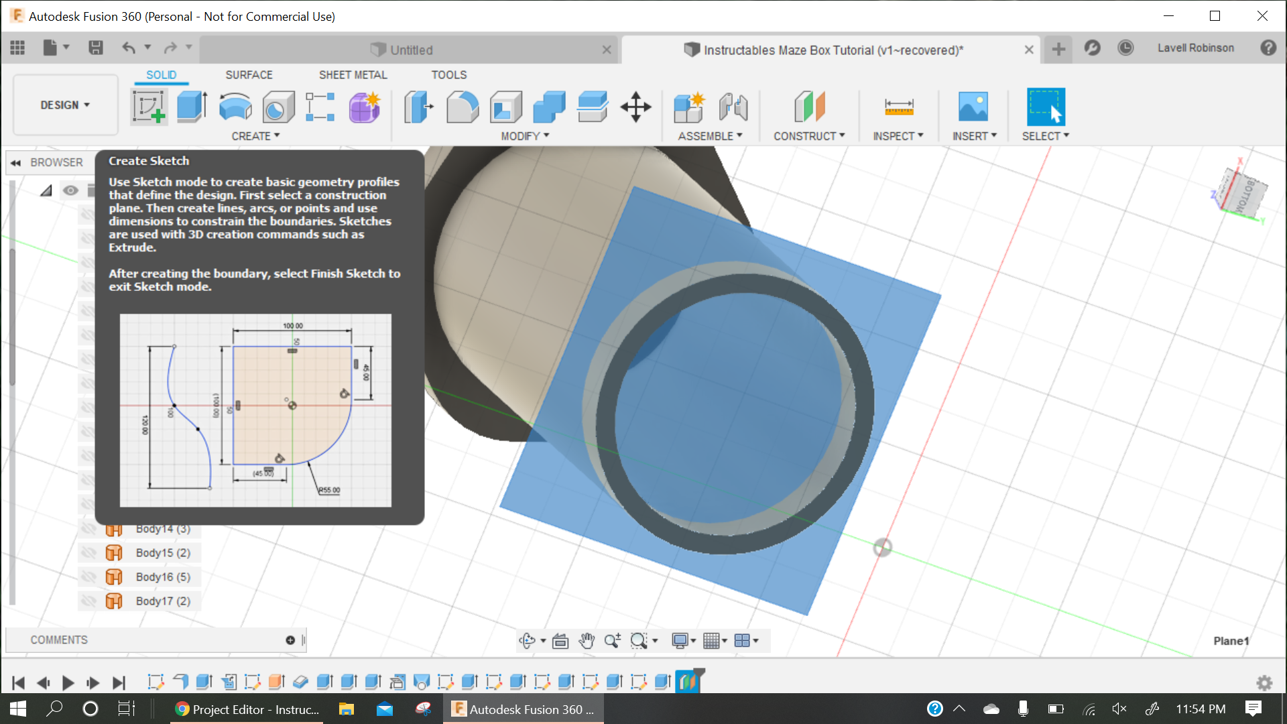Expand the ASSEMBLE menu
Screen dimensions: 1287x724
pos(710,136)
